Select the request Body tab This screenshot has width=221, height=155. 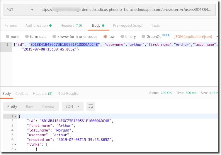[x=98, y=26]
